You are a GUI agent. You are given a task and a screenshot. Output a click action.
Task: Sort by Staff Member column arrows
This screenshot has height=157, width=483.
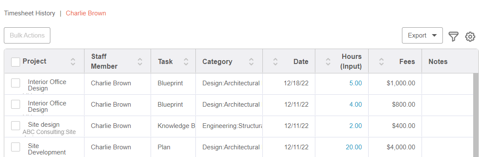pos(140,61)
